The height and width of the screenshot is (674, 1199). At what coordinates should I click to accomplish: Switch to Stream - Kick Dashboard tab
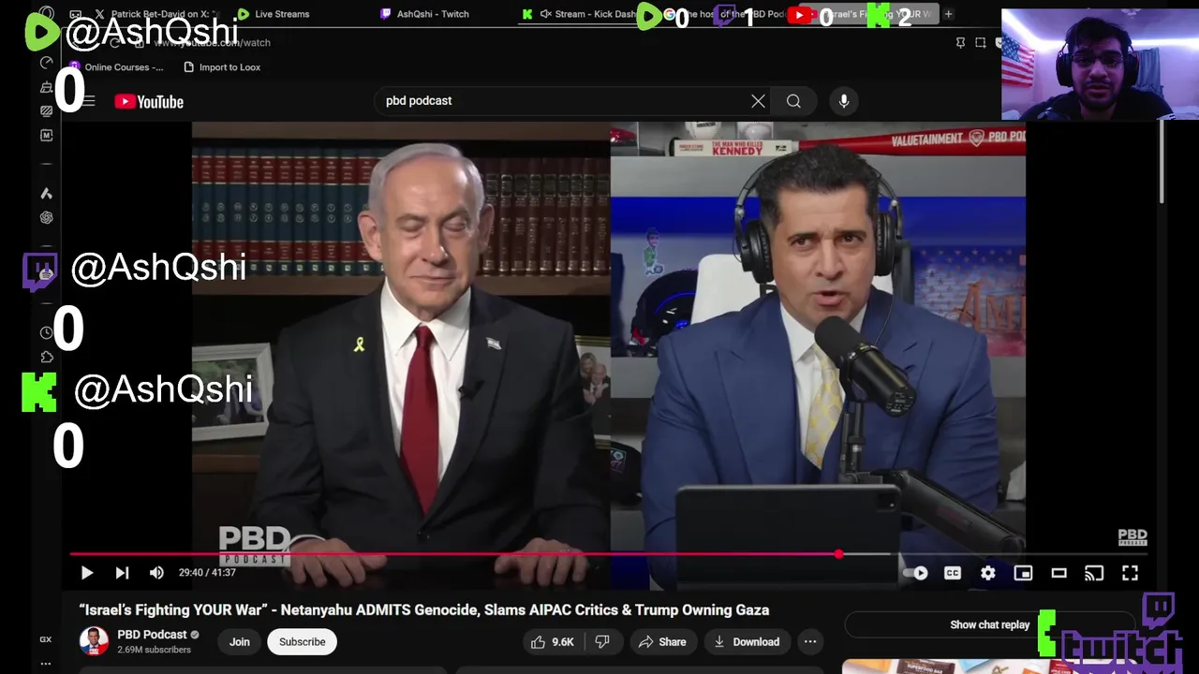581,14
